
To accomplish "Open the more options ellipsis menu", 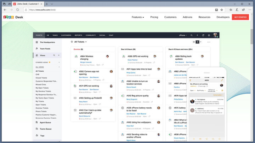I will click(209, 42).
